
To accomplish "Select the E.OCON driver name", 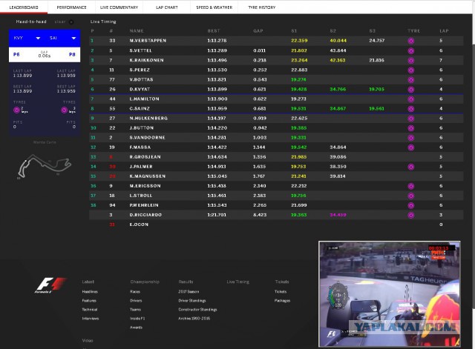I will pos(139,225).
